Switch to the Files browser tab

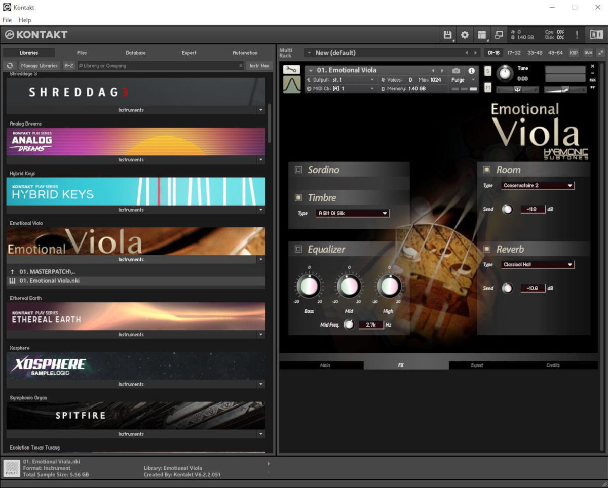pyautogui.click(x=82, y=53)
